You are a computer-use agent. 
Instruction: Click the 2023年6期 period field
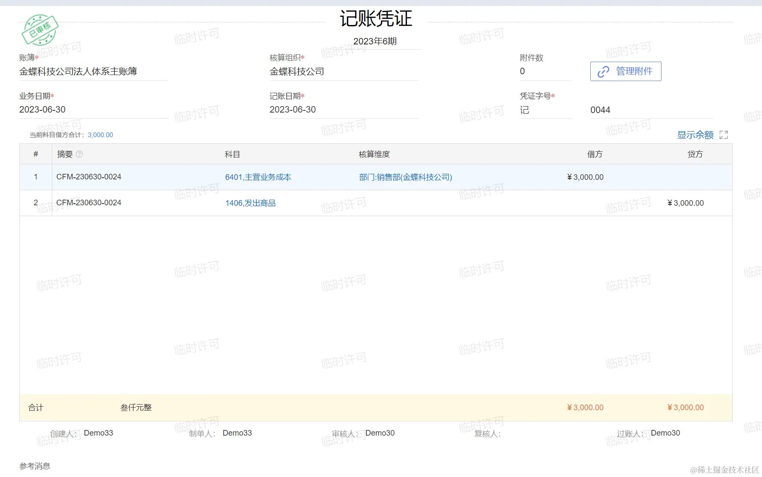375,41
